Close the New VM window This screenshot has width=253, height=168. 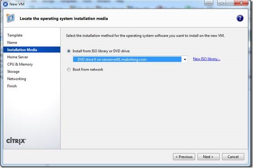pos(241,3)
